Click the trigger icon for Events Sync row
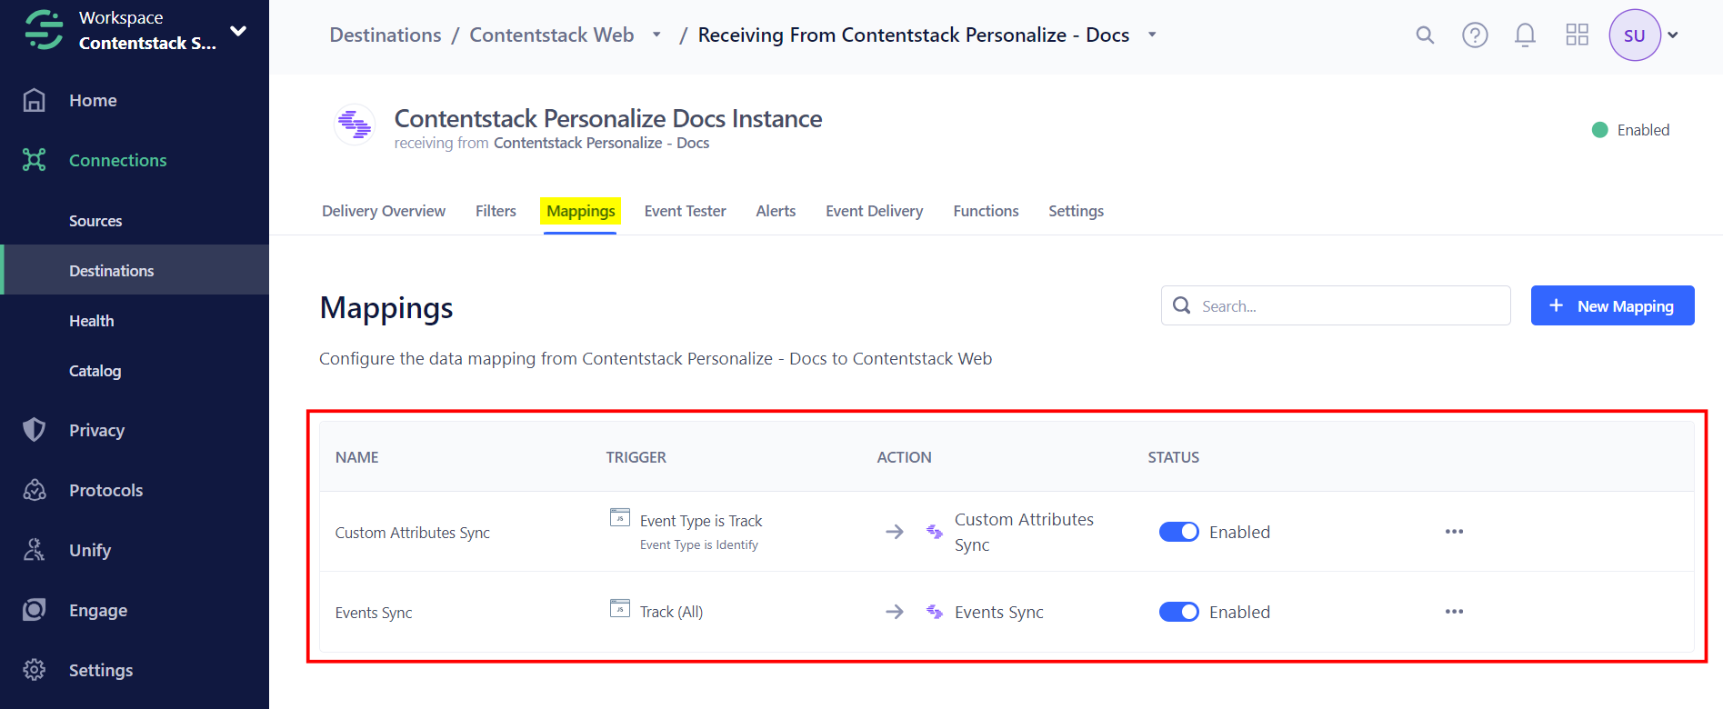Image resolution: width=1723 pixels, height=709 pixels. pyautogui.click(x=620, y=608)
